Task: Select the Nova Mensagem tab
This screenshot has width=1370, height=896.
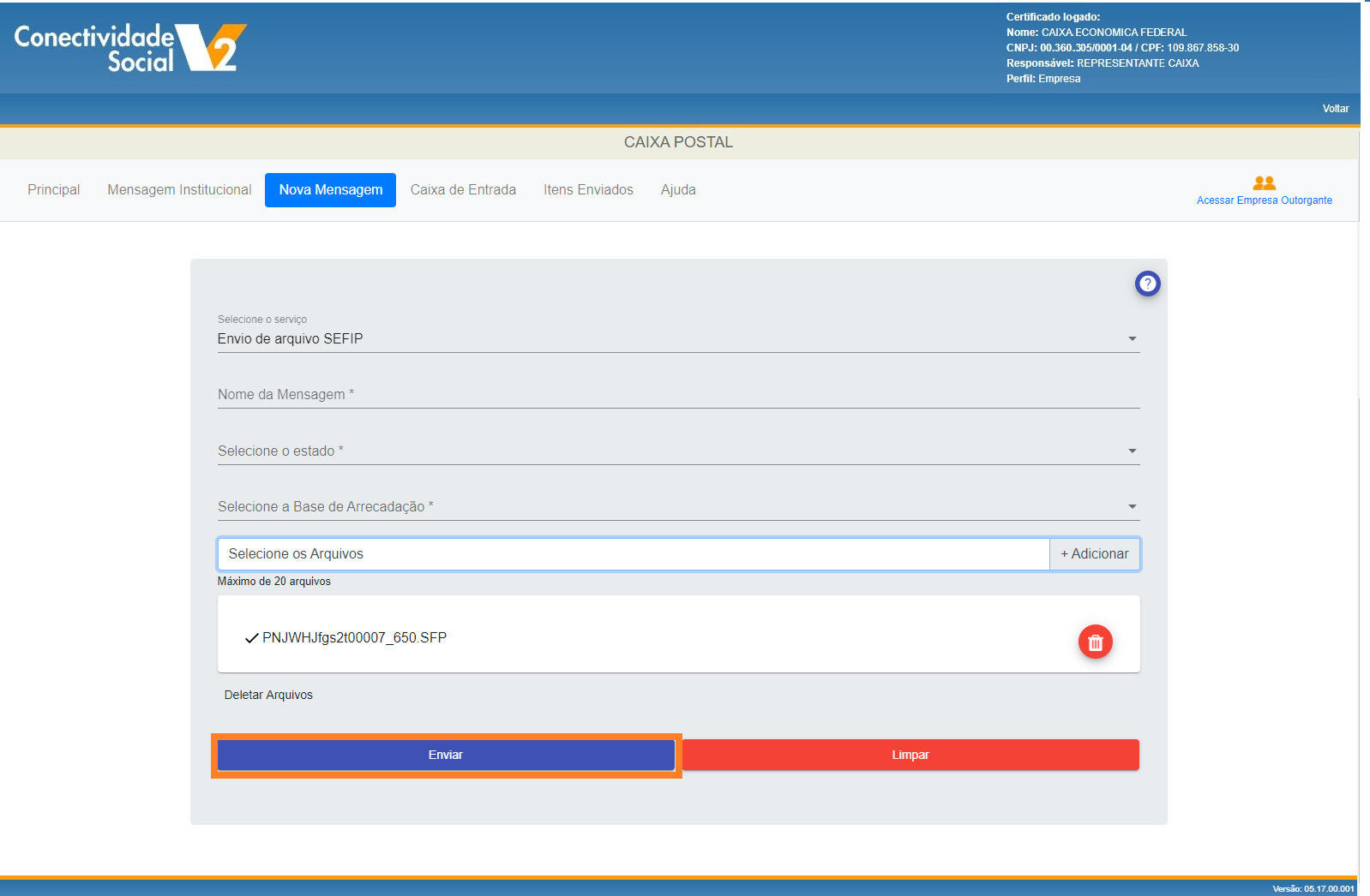Action: (x=330, y=190)
